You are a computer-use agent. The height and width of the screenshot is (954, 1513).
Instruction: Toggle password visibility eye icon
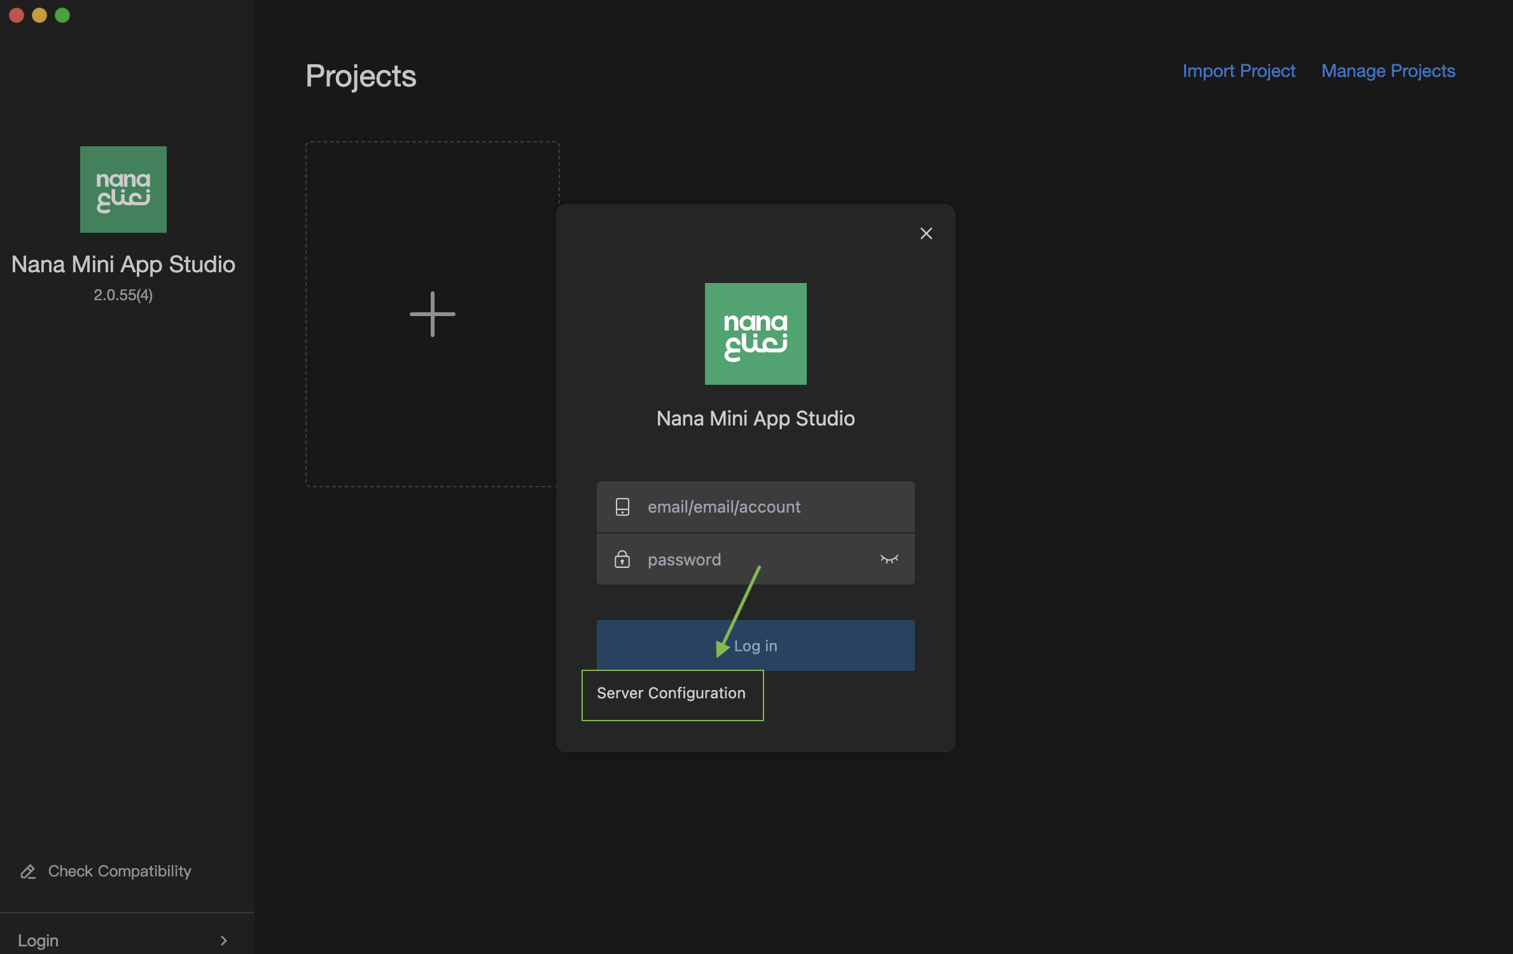click(x=889, y=559)
